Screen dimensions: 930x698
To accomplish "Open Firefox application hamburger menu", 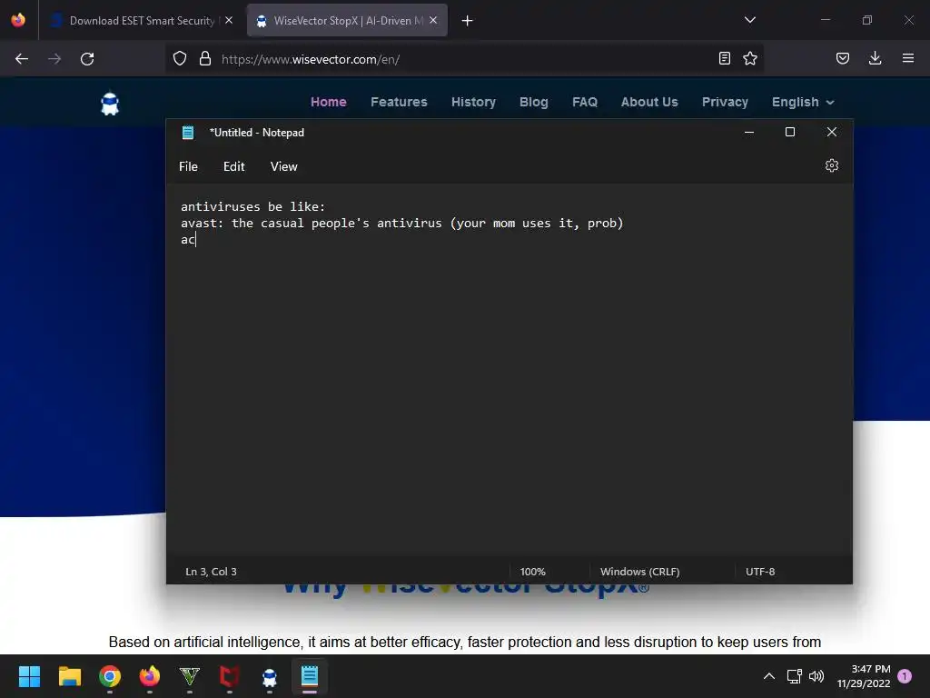I will point(908,58).
